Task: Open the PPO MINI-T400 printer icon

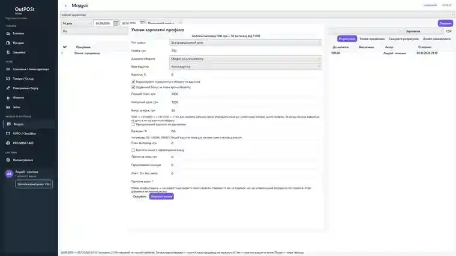Action: (8, 143)
